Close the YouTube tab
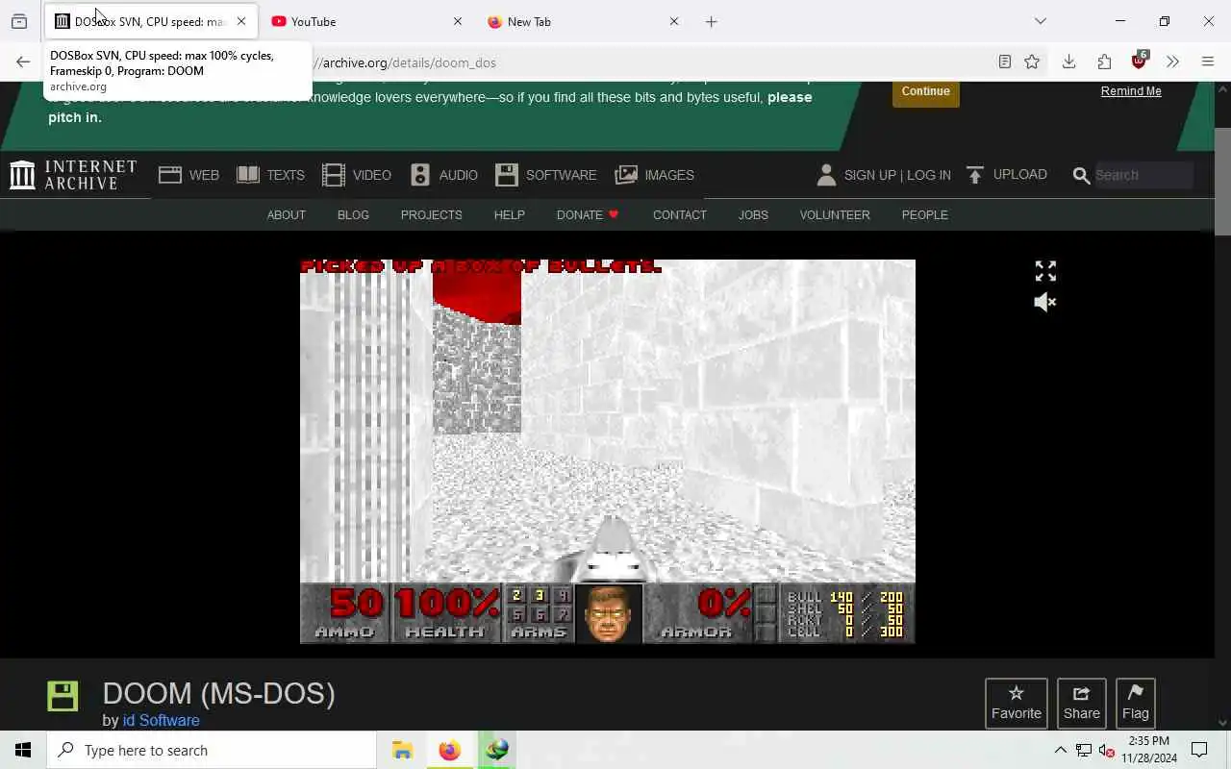The width and height of the screenshot is (1231, 769). click(458, 21)
